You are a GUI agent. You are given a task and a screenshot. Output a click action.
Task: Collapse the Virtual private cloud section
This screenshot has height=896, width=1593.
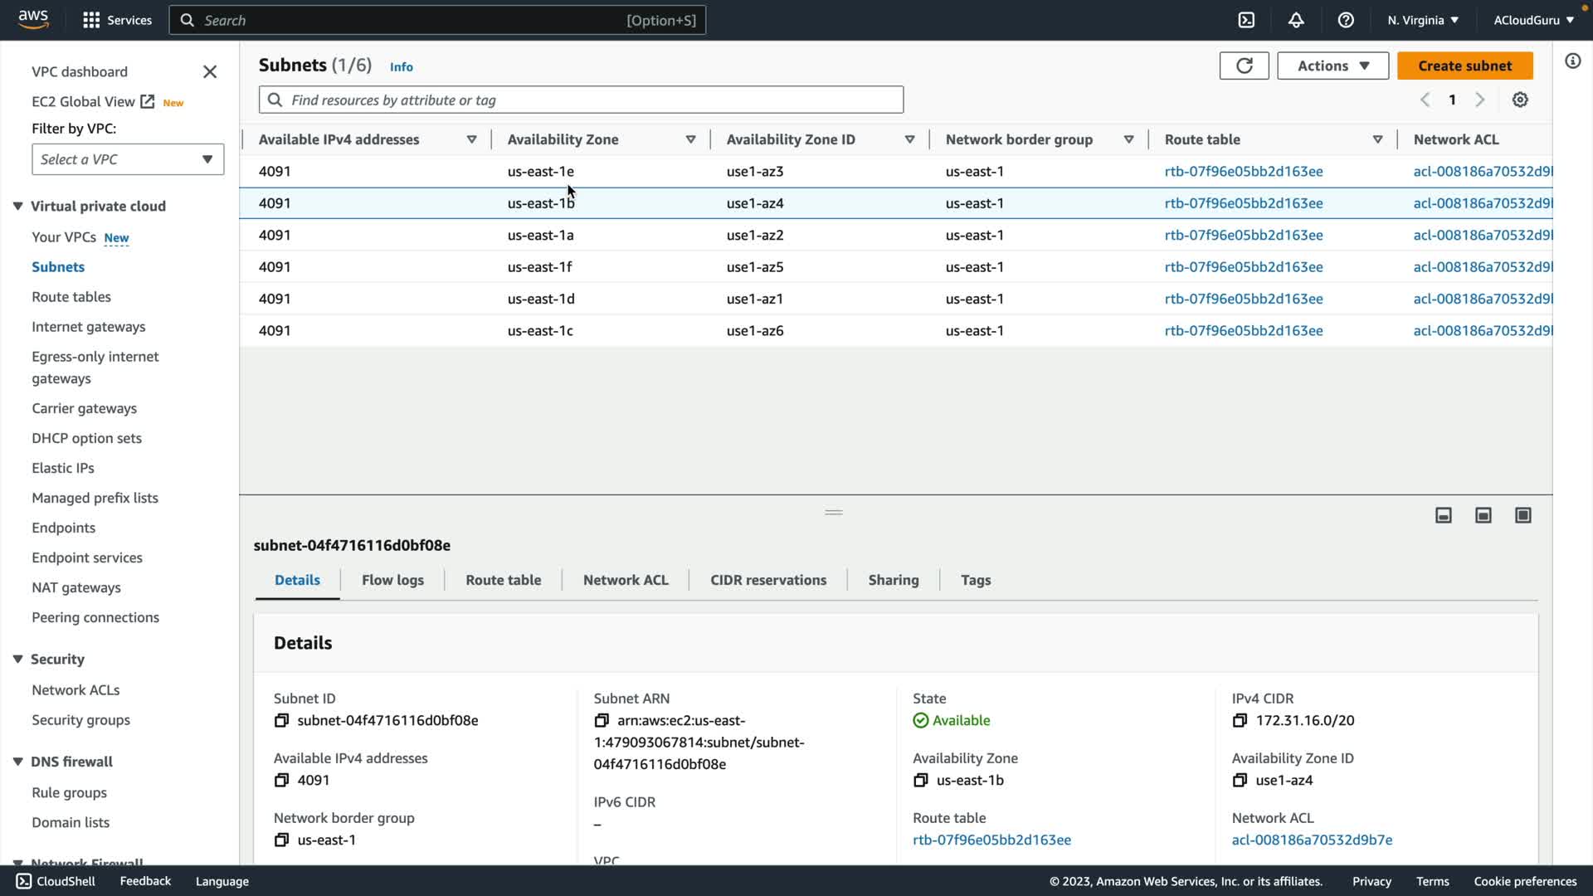17,206
